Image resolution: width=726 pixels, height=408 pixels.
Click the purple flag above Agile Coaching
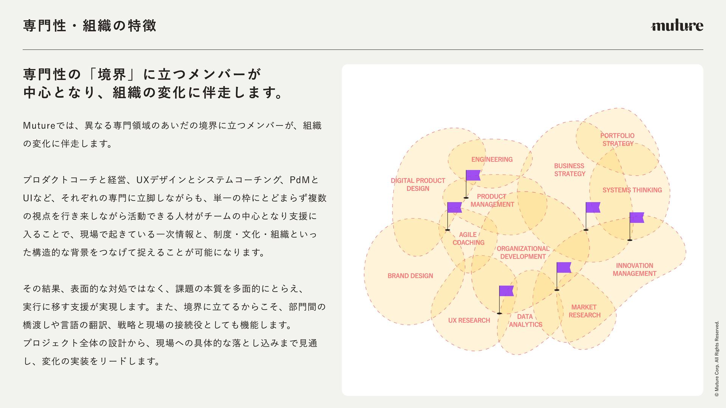coord(454,207)
